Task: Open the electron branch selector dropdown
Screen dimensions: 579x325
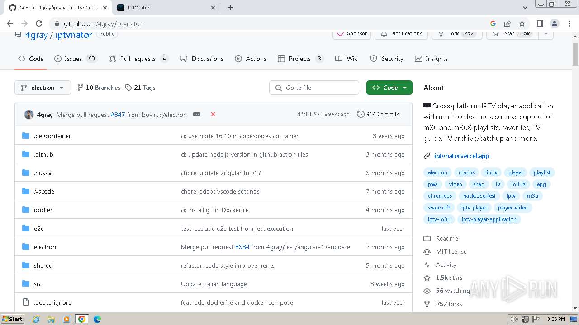Action: tap(43, 88)
